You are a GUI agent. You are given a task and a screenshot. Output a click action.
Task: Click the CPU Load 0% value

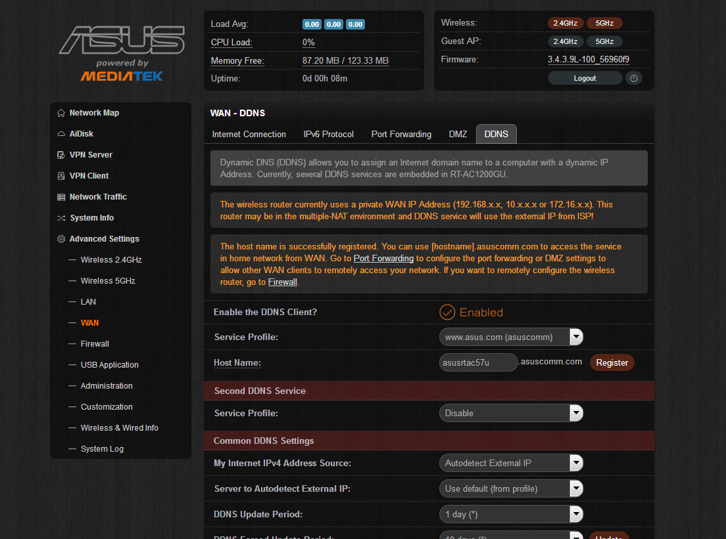pos(308,43)
